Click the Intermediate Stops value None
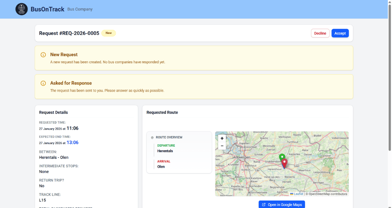 tap(44, 172)
